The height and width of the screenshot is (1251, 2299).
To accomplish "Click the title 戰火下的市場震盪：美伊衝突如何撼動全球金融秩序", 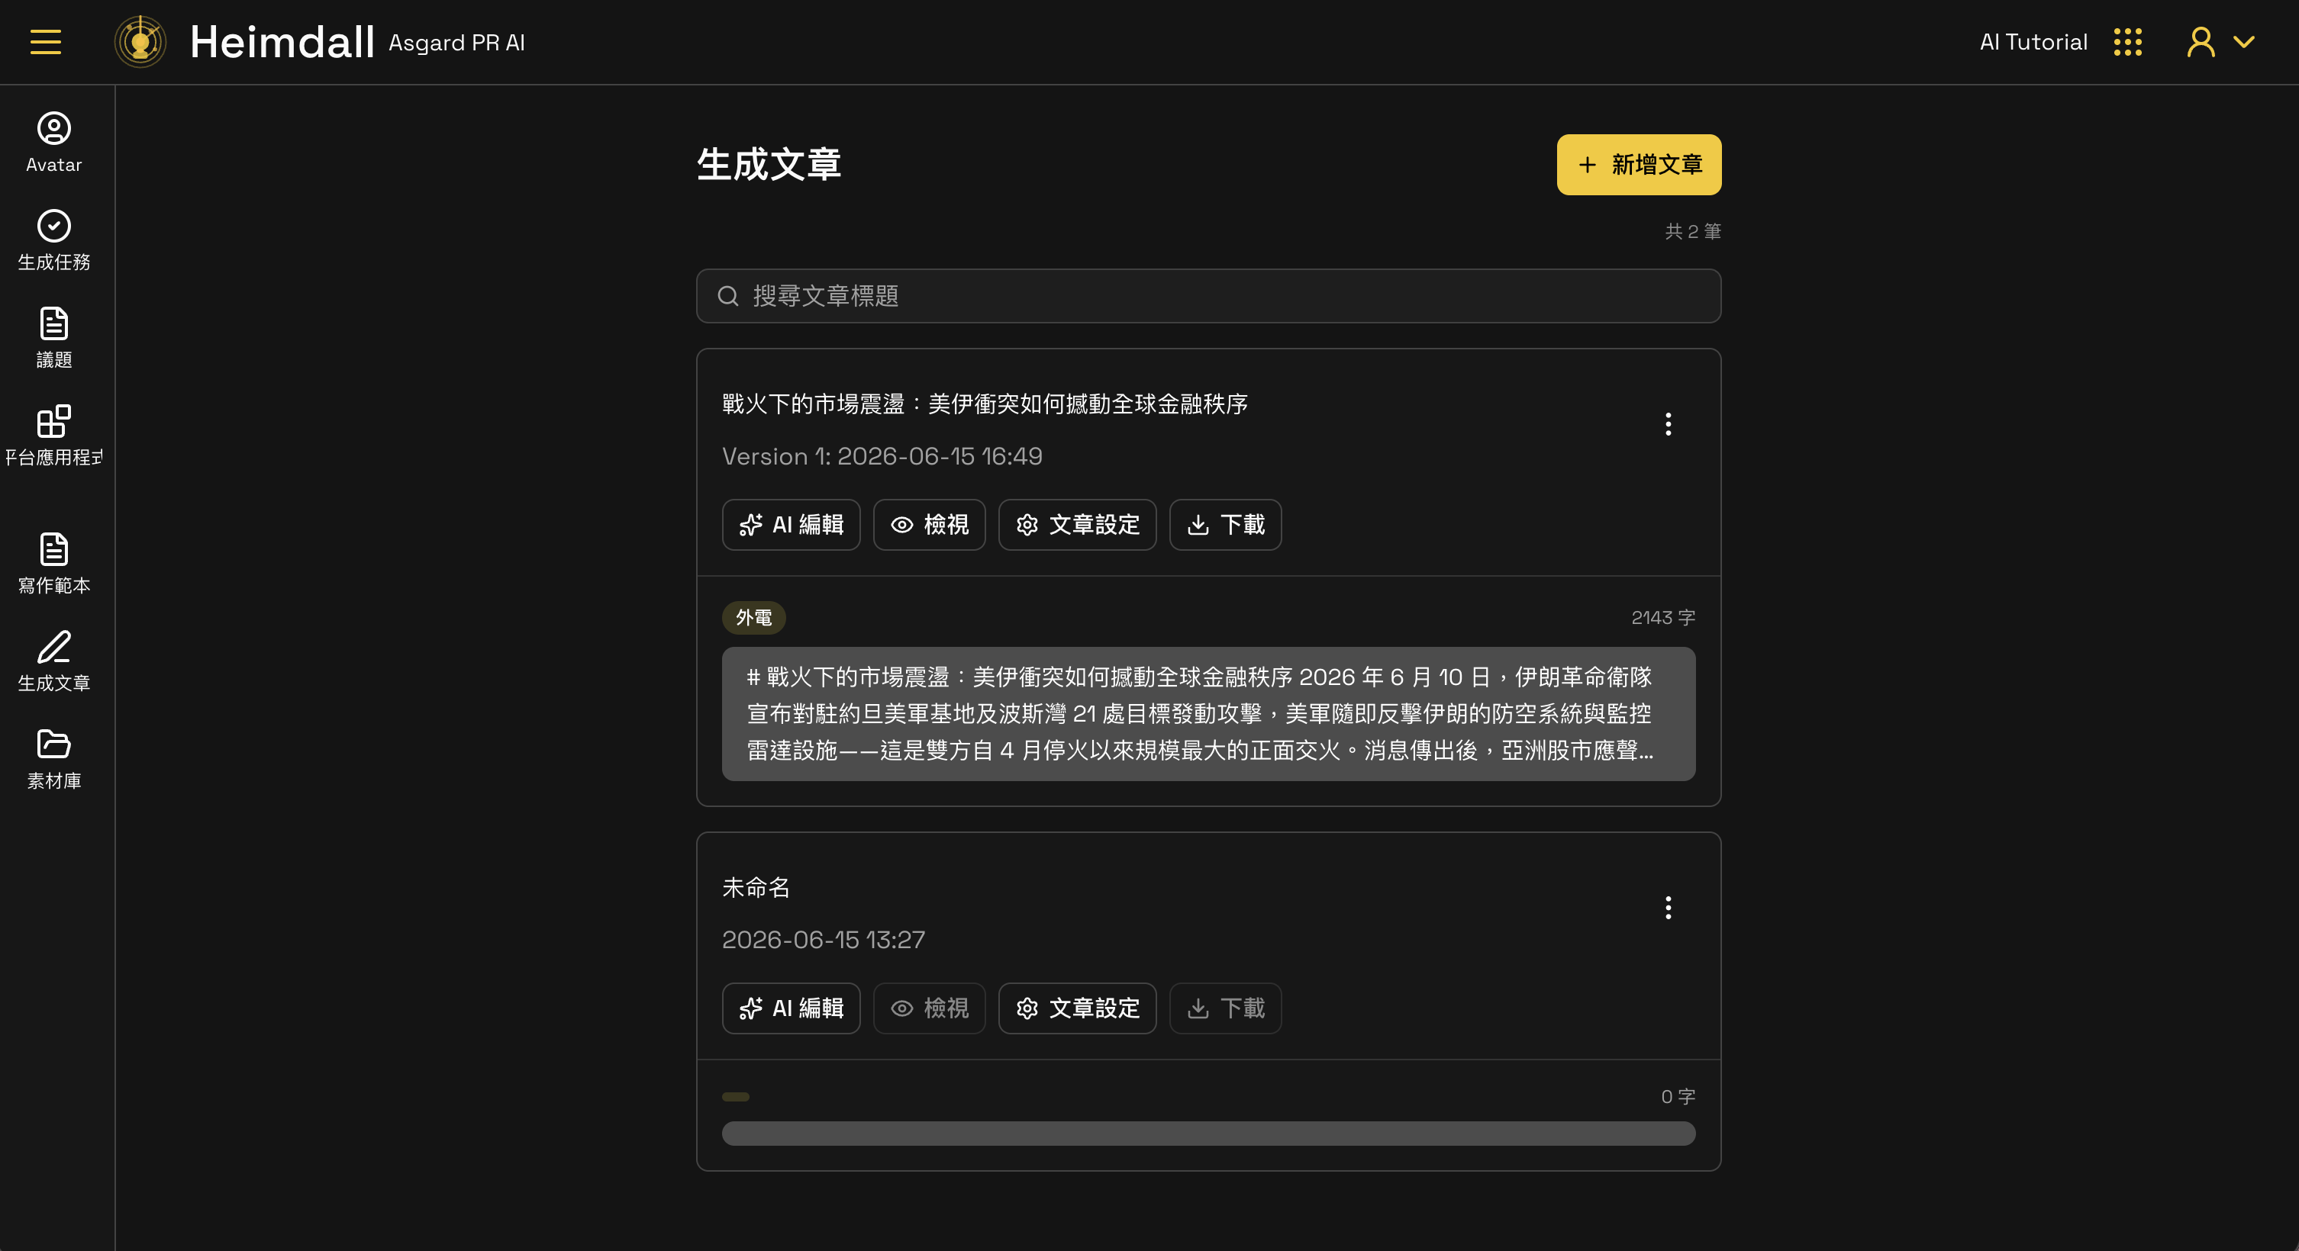I will [985, 404].
